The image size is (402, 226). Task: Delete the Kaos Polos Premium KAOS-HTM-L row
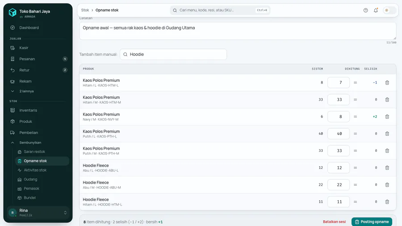click(387, 83)
